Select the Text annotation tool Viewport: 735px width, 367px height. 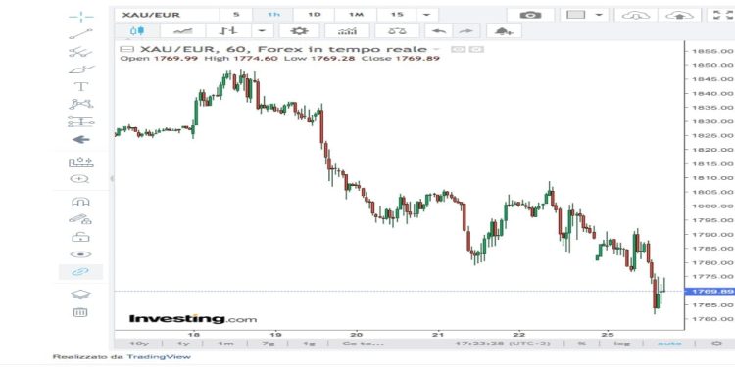click(x=80, y=86)
